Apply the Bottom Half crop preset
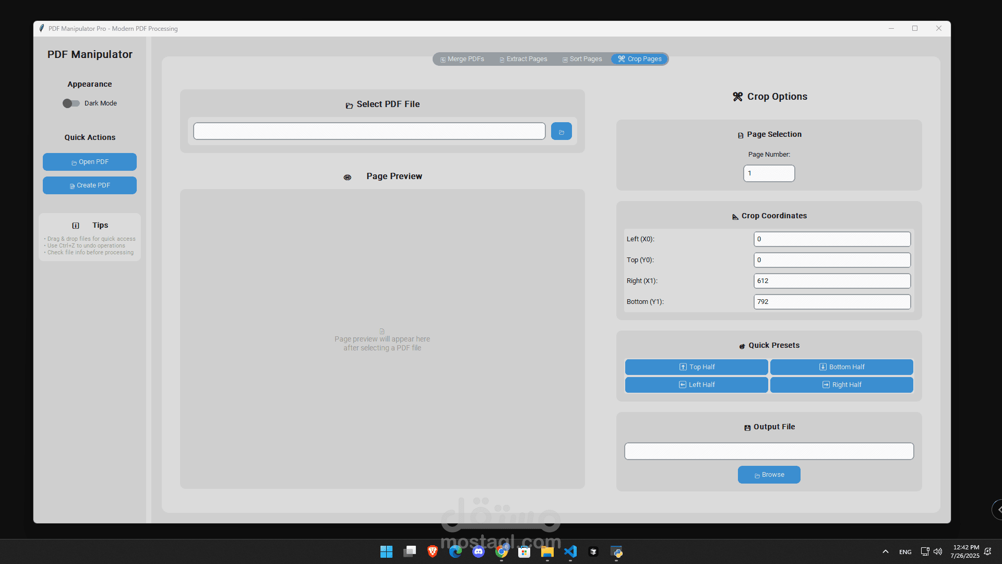 click(841, 367)
